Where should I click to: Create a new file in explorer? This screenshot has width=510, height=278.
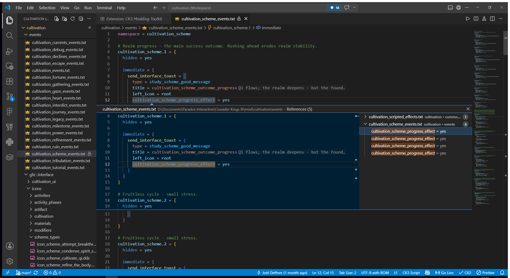coord(56,19)
